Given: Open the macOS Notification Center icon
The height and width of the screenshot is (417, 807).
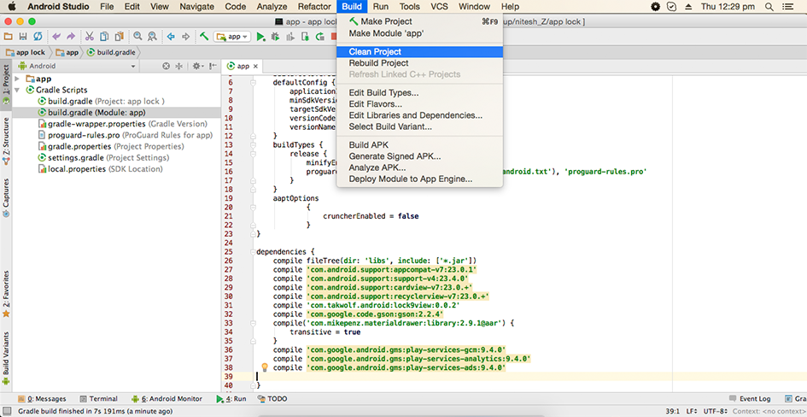Looking at the screenshot, I should coord(787,7).
